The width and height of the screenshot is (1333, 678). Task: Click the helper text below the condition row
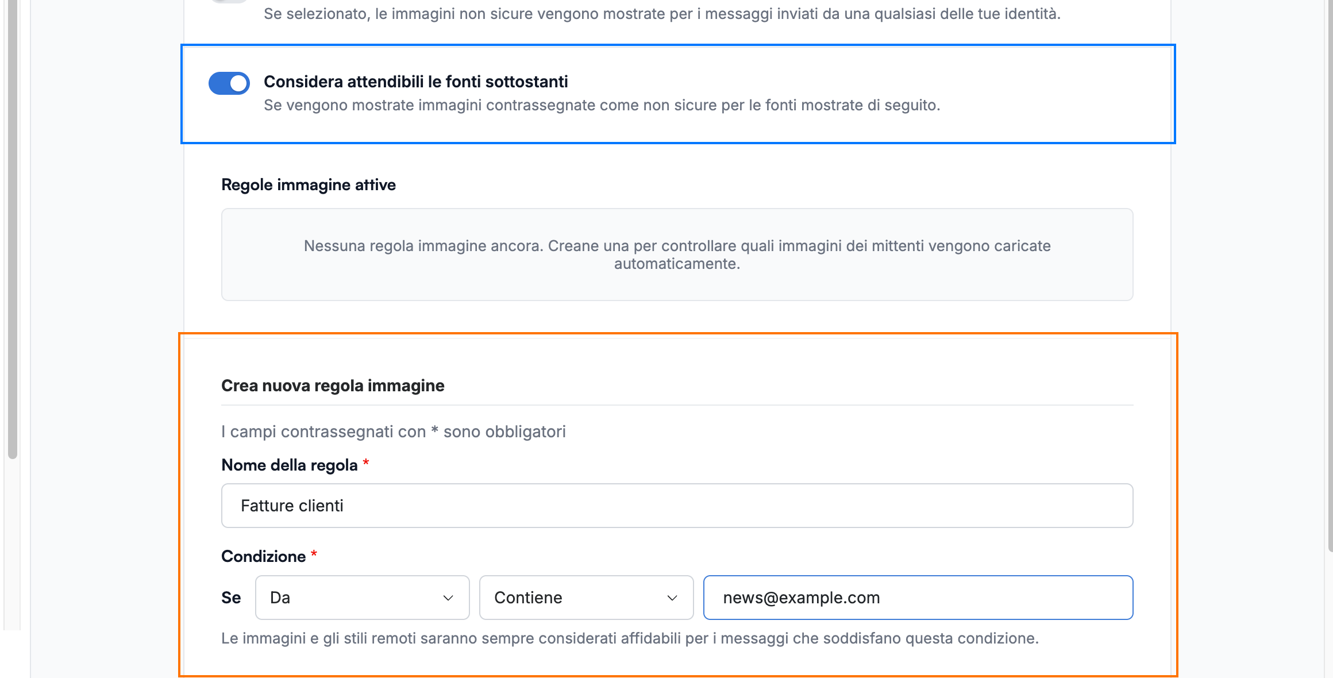click(x=630, y=638)
